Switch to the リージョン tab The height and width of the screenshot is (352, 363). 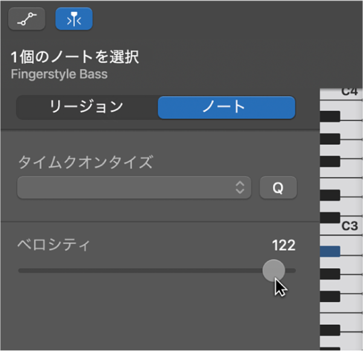(87, 107)
